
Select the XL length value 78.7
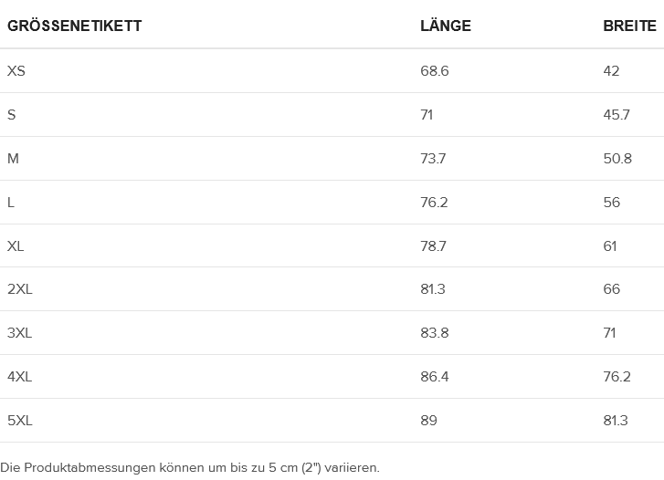(434, 246)
